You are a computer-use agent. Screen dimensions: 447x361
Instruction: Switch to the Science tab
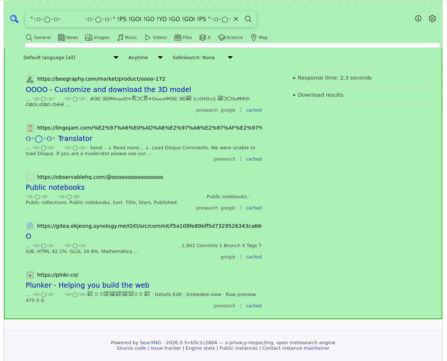coord(230,38)
